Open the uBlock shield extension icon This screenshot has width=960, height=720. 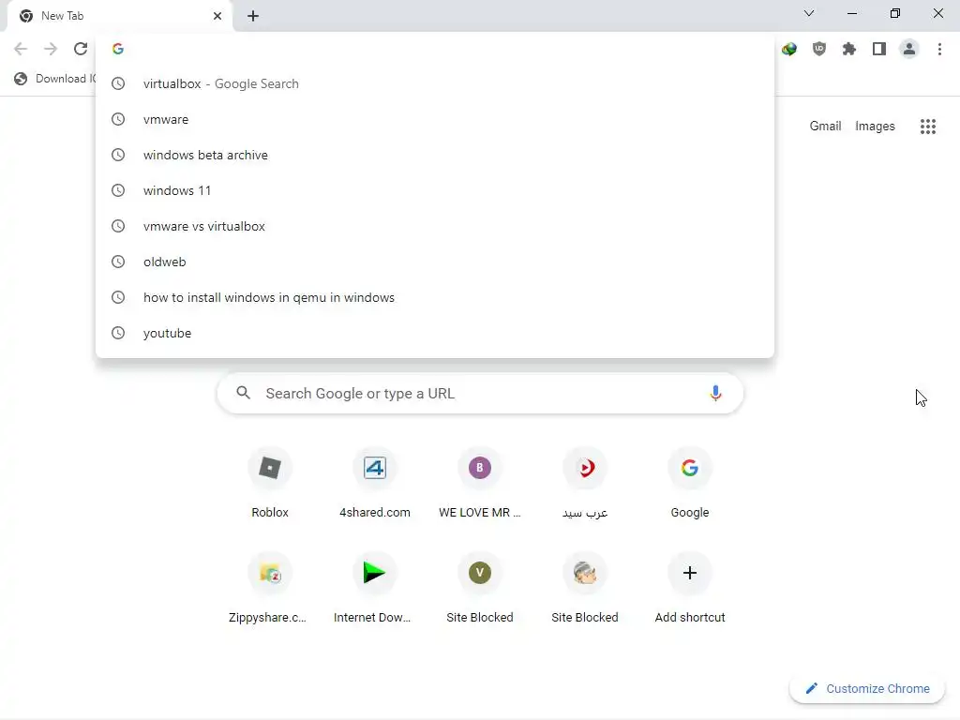pyautogui.click(x=819, y=49)
